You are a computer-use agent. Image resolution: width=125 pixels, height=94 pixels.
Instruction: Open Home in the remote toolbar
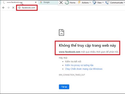point(70,3)
